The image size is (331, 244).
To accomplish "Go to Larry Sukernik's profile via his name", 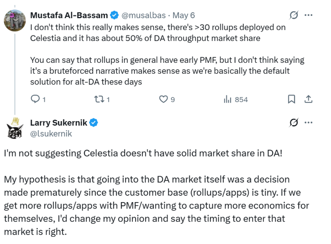I will pos(59,123).
